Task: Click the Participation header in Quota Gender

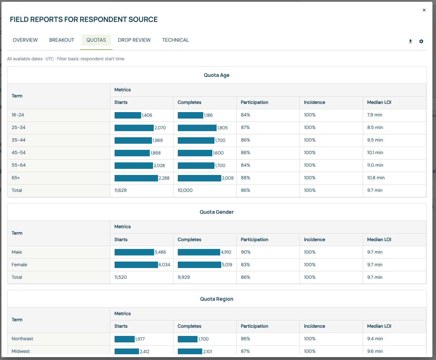Action: point(255,240)
